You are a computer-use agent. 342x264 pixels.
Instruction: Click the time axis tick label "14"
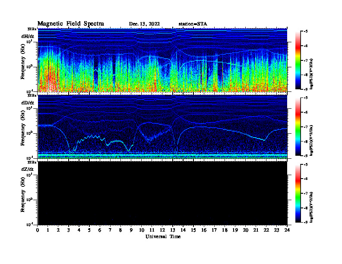click(183, 230)
